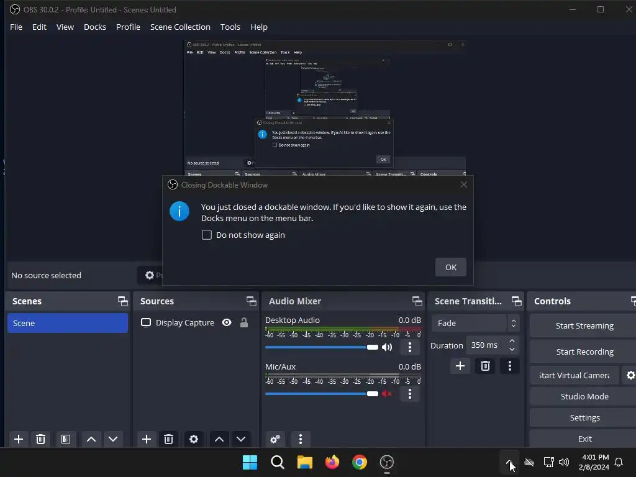The image size is (636, 477).
Task: Click OK in Closing Dockable Window dialog
Action: pyautogui.click(x=451, y=267)
